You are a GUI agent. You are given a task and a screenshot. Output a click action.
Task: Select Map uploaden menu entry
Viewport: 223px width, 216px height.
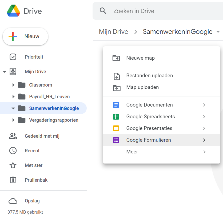point(162,87)
